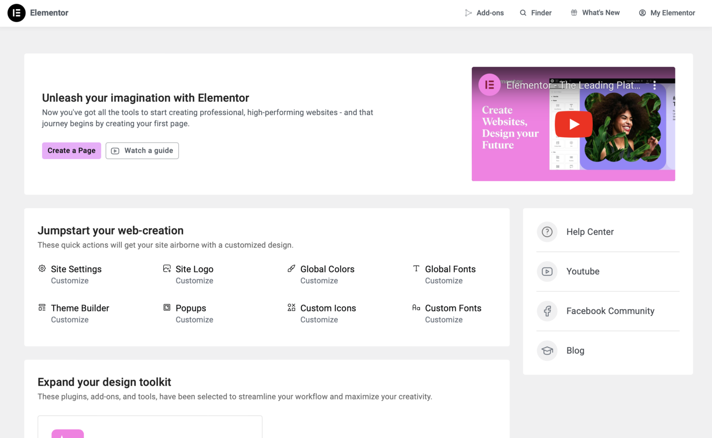Click the Add-ons arrow icon
The height and width of the screenshot is (438, 712).
pos(468,13)
